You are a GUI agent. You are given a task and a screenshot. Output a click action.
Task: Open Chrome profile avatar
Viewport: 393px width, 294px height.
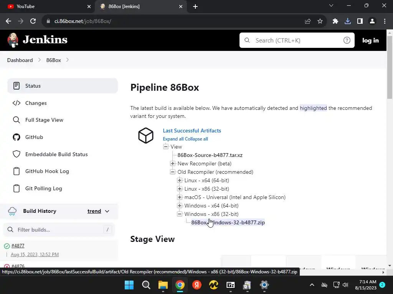point(372,21)
